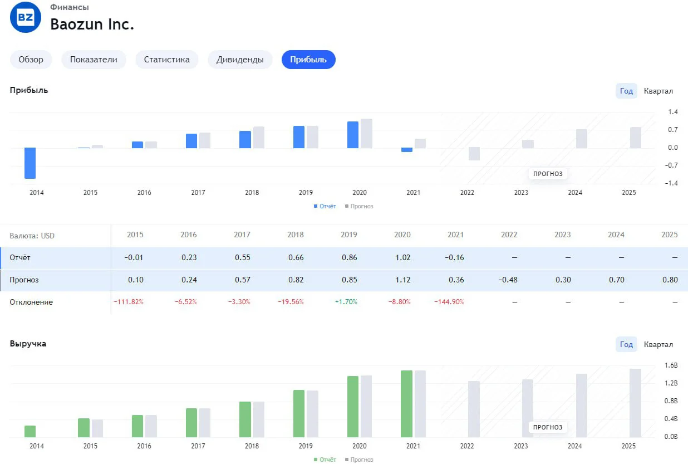Select Год in the Выручка chart
Image resolution: width=688 pixels, height=464 pixels.
point(626,344)
